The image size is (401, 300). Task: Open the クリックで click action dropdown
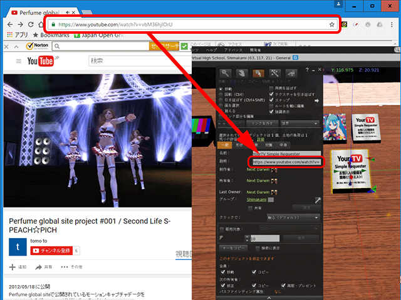coord(293,217)
